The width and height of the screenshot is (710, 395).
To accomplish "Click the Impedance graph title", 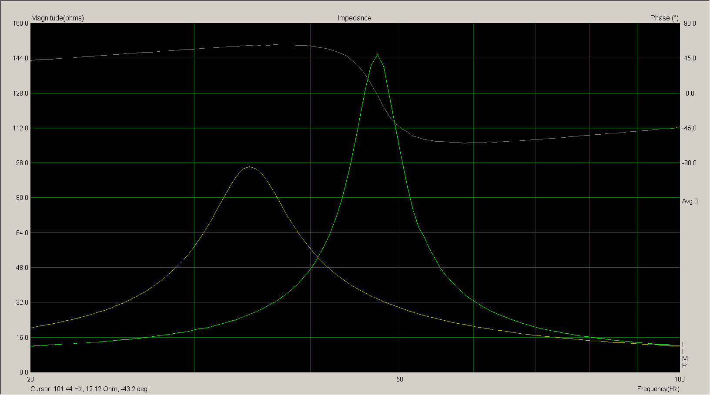I will pyautogui.click(x=355, y=18).
